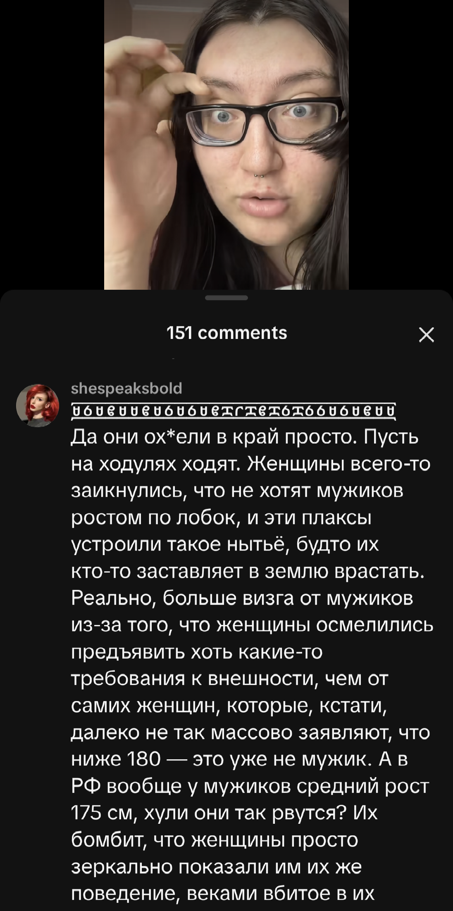The image size is (453, 911).
Task: Open the shespeaksbold username link
Action: 126,389
